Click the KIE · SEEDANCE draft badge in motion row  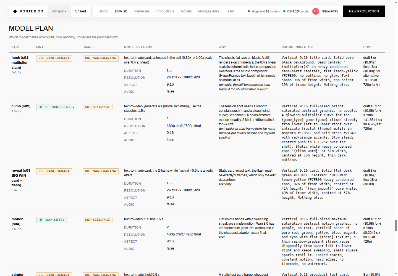point(98,220)
